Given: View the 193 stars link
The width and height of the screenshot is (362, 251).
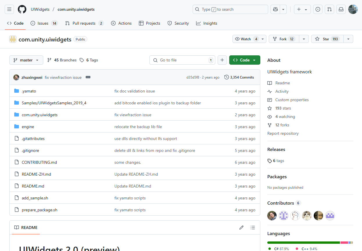Looking at the screenshot, I should pyautogui.click(x=279, y=108).
